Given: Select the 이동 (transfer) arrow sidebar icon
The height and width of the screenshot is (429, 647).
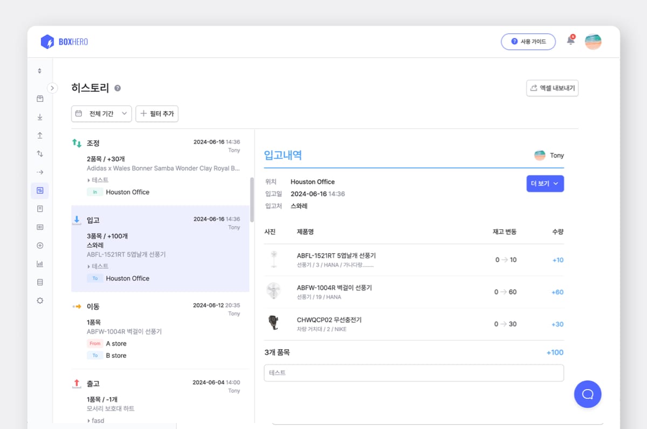Looking at the screenshot, I should (39, 172).
